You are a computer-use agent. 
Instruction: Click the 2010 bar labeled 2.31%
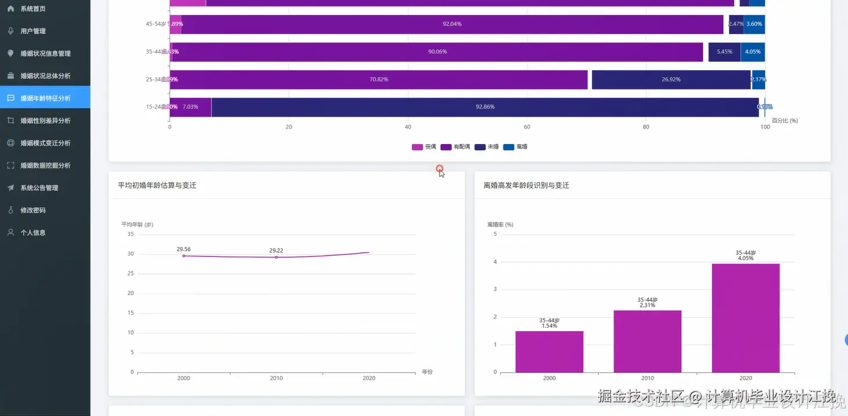[x=648, y=341]
